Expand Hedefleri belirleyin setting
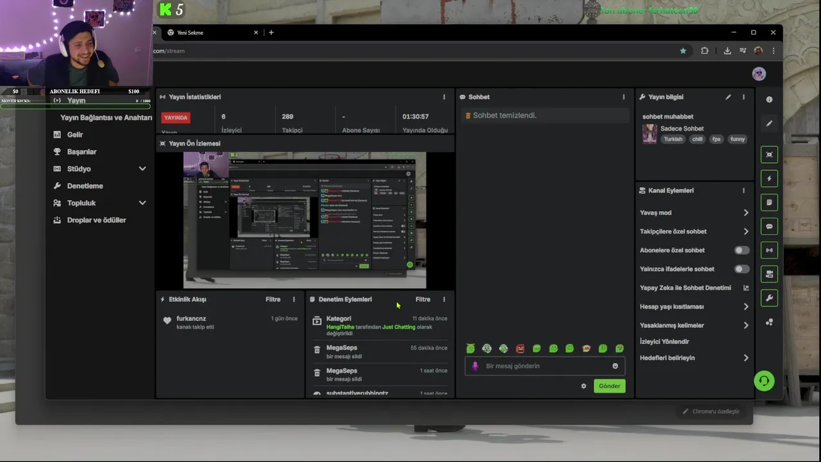 [x=694, y=358]
